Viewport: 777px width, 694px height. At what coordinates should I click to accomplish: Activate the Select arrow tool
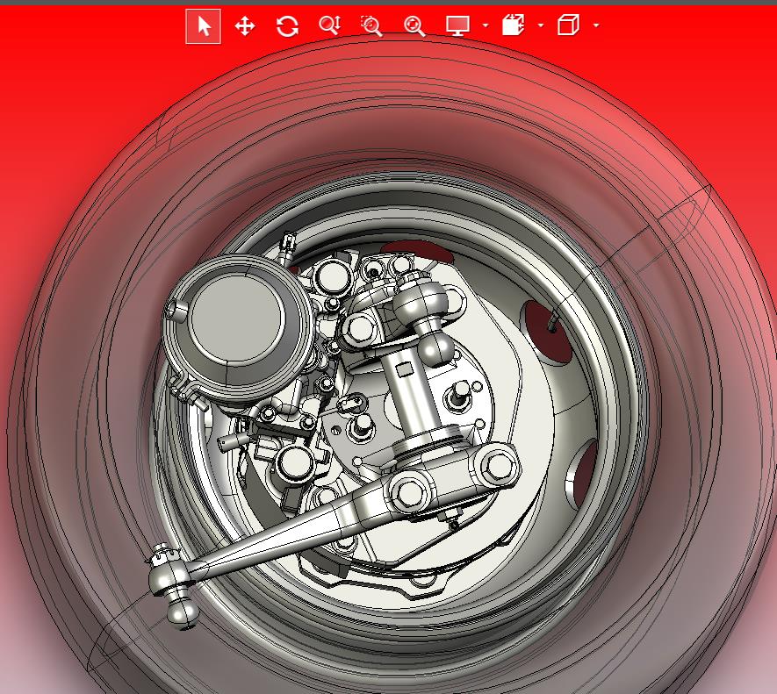click(x=203, y=26)
